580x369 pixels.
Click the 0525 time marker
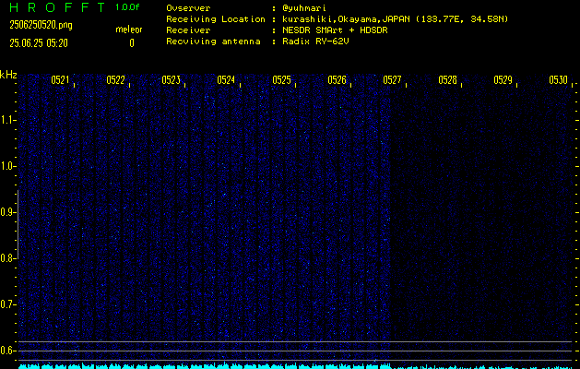pyautogui.click(x=282, y=80)
